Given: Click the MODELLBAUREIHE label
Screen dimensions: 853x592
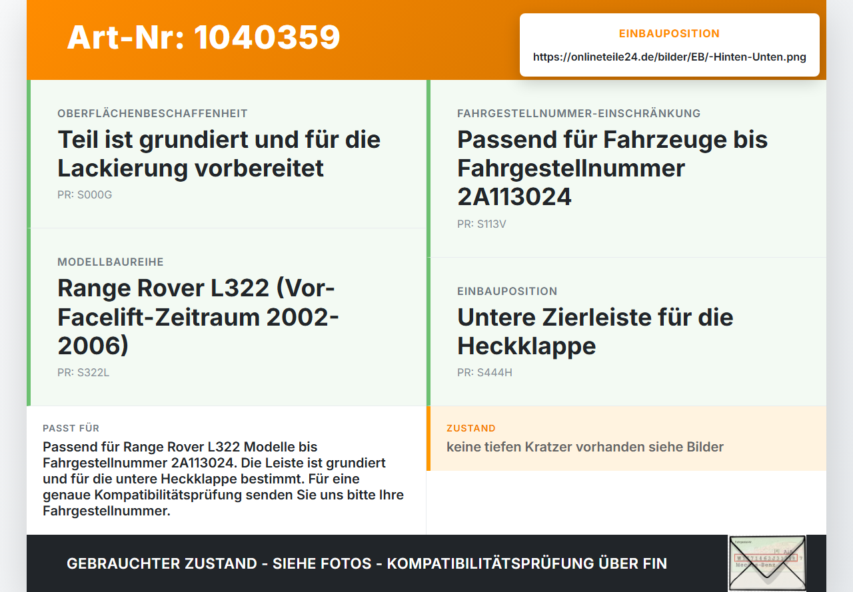Looking at the screenshot, I should [x=111, y=262].
